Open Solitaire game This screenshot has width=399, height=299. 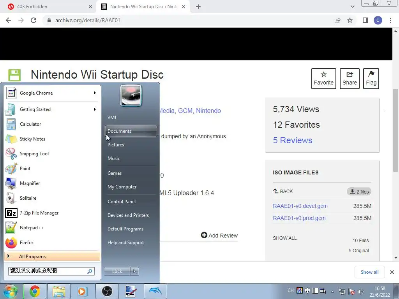(52, 198)
